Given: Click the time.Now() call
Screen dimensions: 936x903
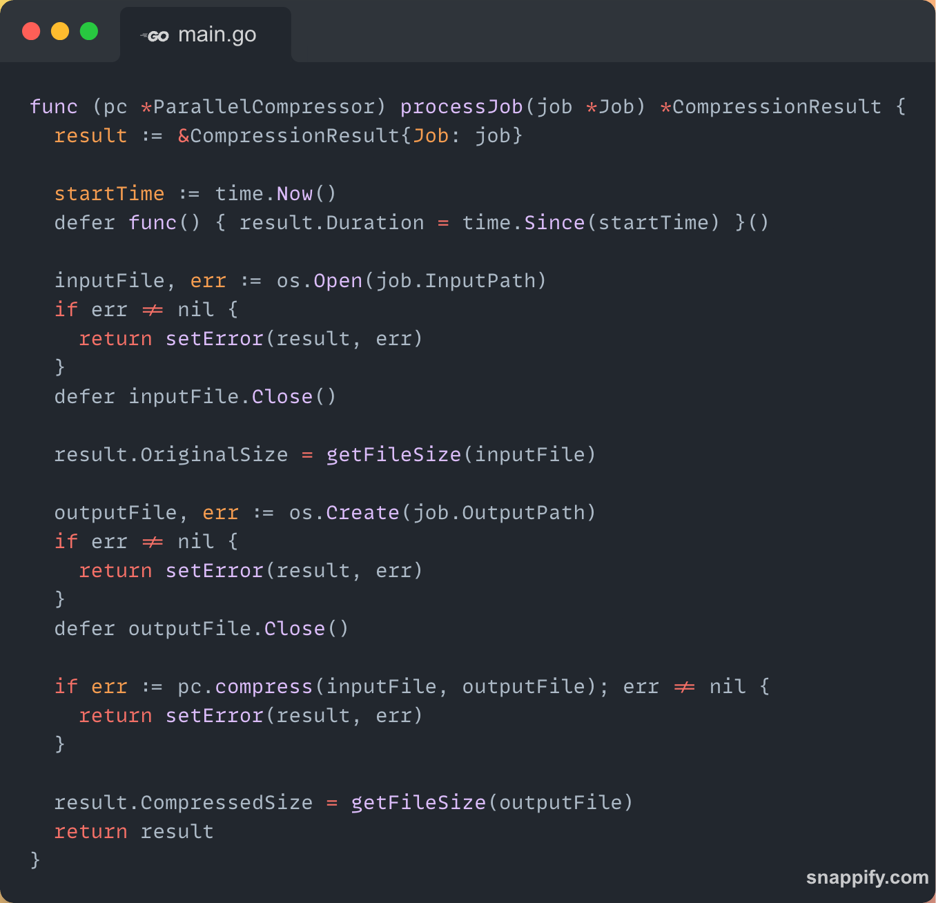Looking at the screenshot, I should pyautogui.click(x=275, y=193).
